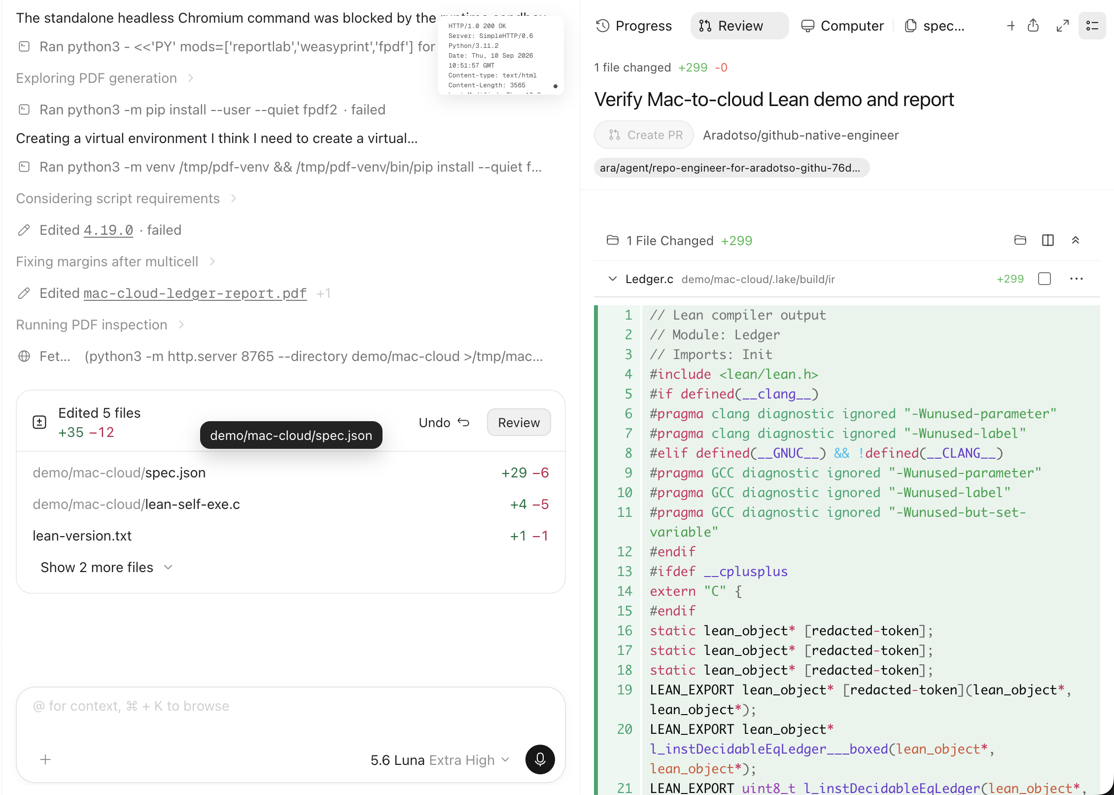1114x795 pixels.
Task: Open the lean-version.txt file row
Action: coord(291,536)
